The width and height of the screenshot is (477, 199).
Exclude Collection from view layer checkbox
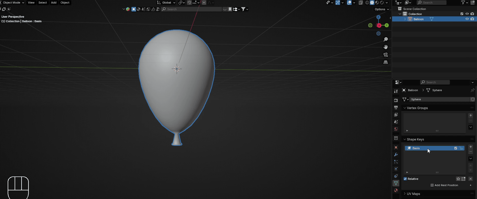[462, 14]
